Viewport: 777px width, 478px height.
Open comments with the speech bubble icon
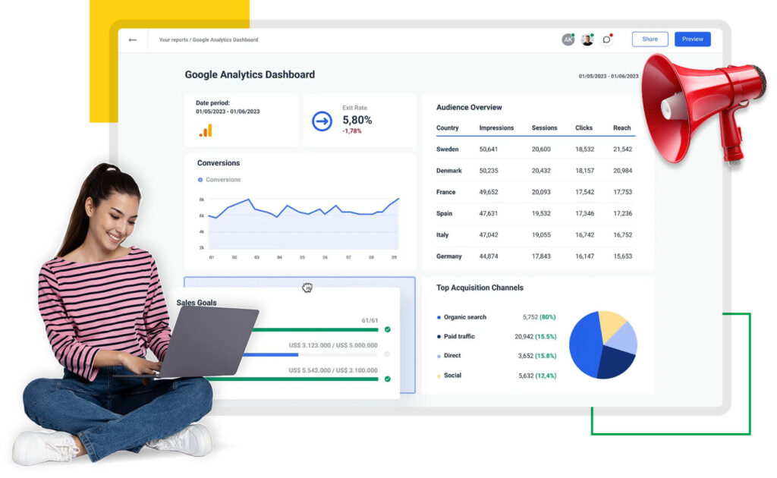(607, 39)
